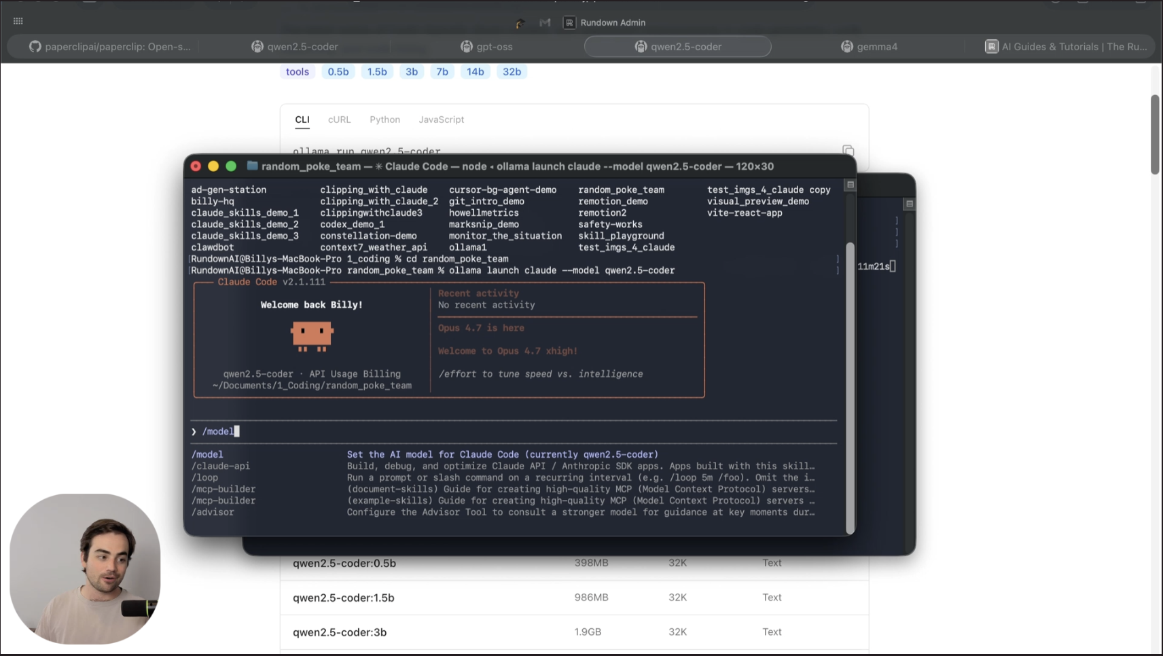Screen dimensions: 1163x656
Task: Select the 7b size tag pill
Action: pyautogui.click(x=442, y=72)
